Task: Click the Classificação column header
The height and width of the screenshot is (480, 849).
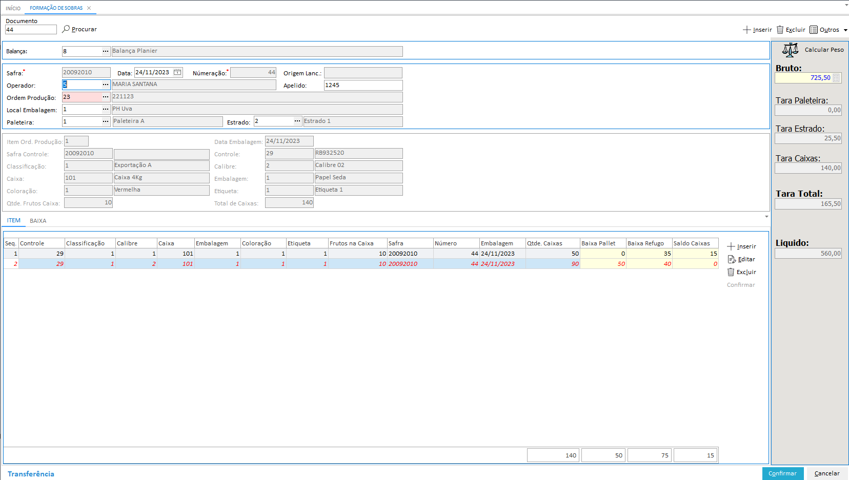Action: pos(90,243)
